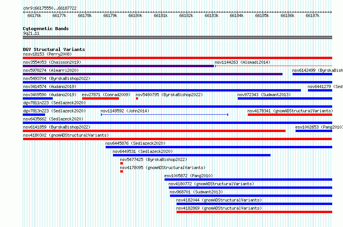
Task: Click the blue nsv6449531 variant bar
Action: click(192, 155)
